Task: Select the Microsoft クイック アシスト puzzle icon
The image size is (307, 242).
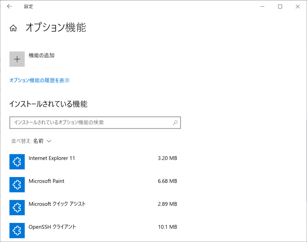Action: pyautogui.click(x=17, y=207)
